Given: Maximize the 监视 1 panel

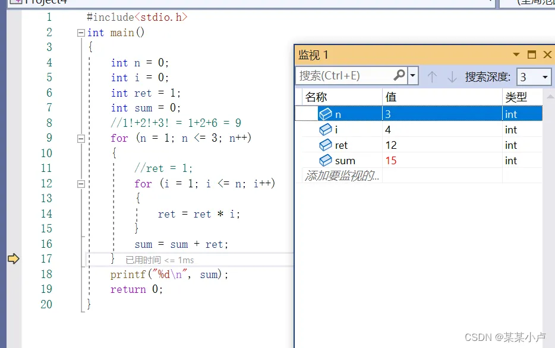Looking at the screenshot, I should [532, 55].
